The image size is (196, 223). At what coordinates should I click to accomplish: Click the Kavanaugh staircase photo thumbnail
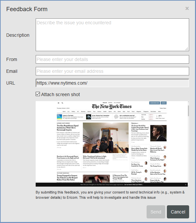106,138
